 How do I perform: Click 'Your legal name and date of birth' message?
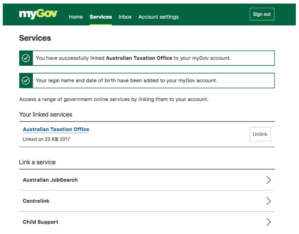(126, 81)
